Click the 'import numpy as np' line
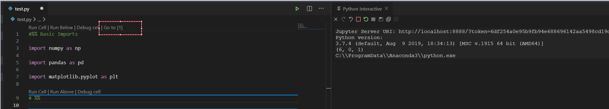609x109 pixels. 54,48
